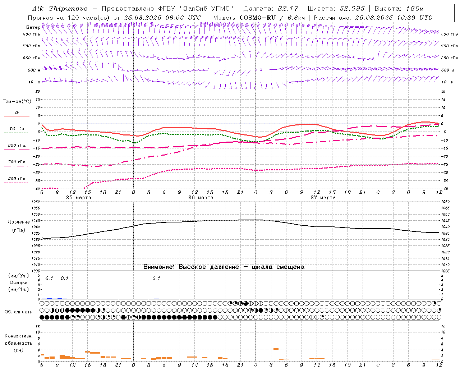The height and width of the screenshot is (368, 460).
Task: Click the station name Alk_Shipunovo in the header
Action: (x=60, y=9)
